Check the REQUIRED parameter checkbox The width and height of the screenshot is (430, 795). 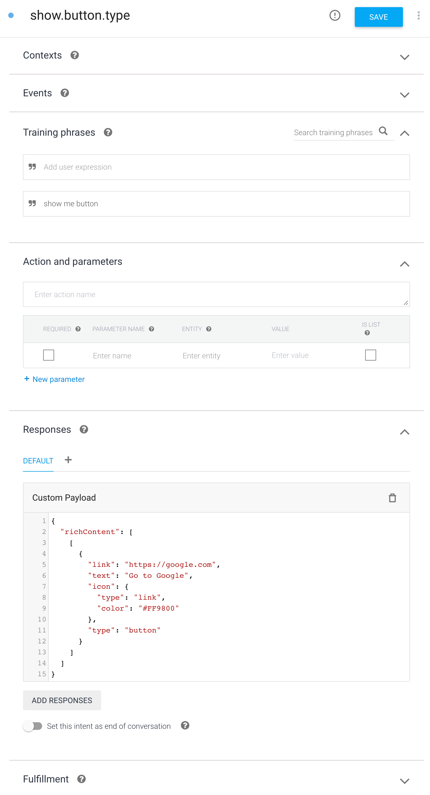[x=49, y=355]
